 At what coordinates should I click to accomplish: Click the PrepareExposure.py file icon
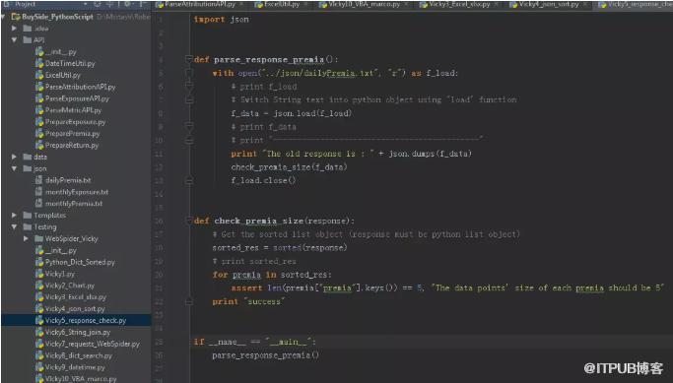tap(39, 122)
